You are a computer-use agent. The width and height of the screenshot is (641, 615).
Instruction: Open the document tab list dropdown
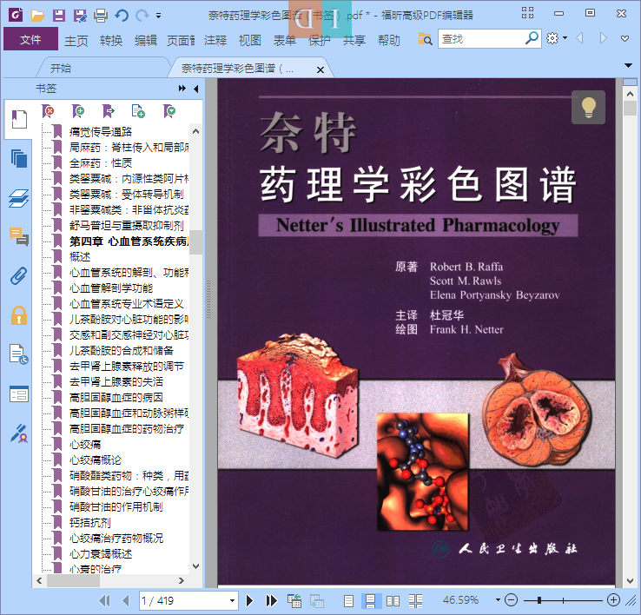point(628,65)
